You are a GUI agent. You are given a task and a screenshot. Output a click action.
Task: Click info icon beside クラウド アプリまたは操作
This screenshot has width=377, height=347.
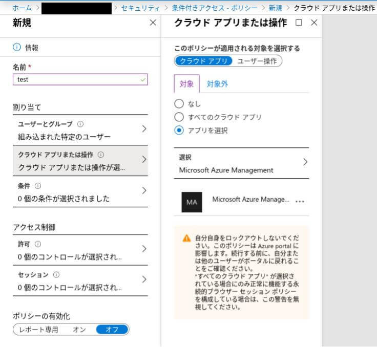point(101,155)
